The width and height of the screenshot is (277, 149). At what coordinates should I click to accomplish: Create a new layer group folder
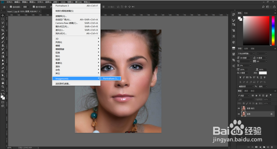(264, 147)
